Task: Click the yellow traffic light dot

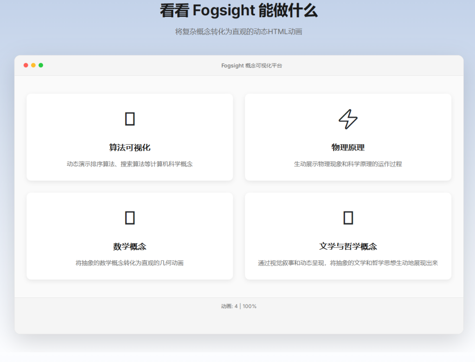Action: (33, 65)
